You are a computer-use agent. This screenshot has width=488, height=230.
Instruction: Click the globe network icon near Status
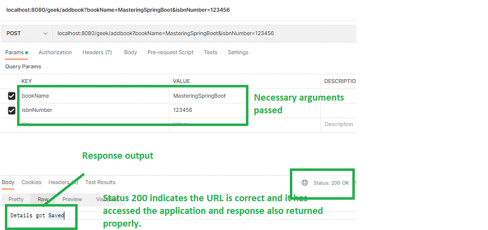tap(305, 183)
